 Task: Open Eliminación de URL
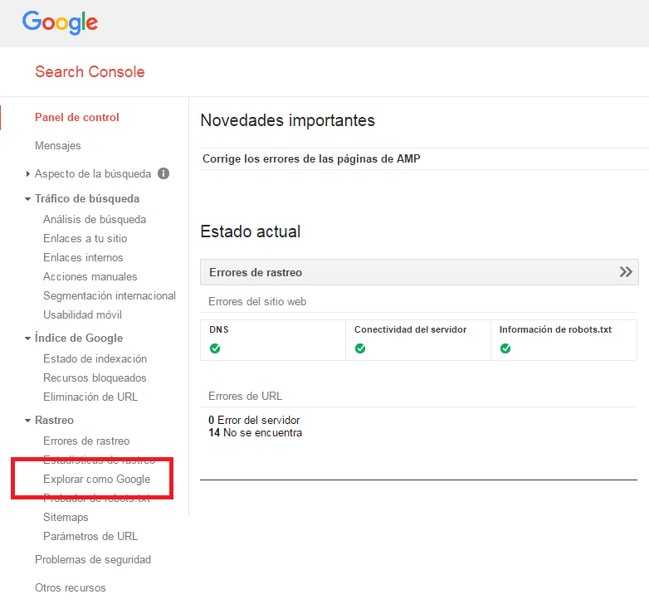coord(90,397)
